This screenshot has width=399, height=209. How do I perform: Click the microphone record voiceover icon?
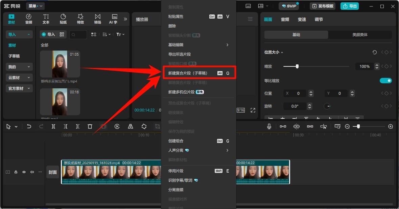(x=269, y=126)
